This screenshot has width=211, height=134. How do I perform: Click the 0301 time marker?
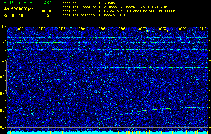[x=21, y=29]
